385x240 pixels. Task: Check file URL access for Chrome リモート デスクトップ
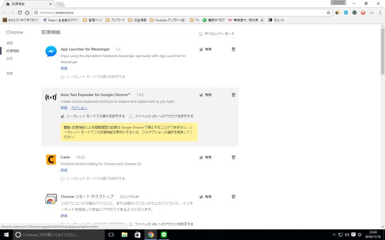pyautogui.click(x=131, y=224)
